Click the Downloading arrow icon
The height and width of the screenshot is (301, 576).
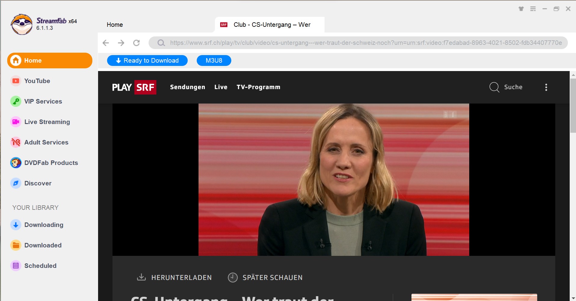click(x=16, y=225)
